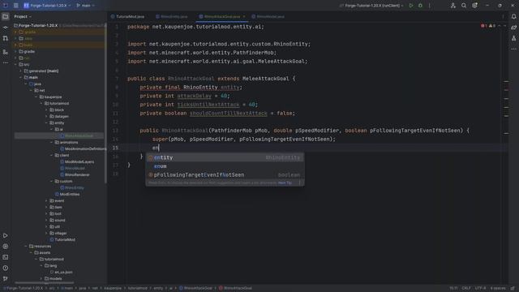
Task: Click kaupenjoe in the breadcrumb bar
Action: [113, 288]
